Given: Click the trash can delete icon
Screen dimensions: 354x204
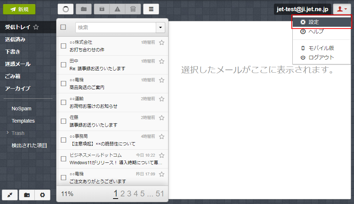Looking at the screenshot, I should [x=133, y=9].
